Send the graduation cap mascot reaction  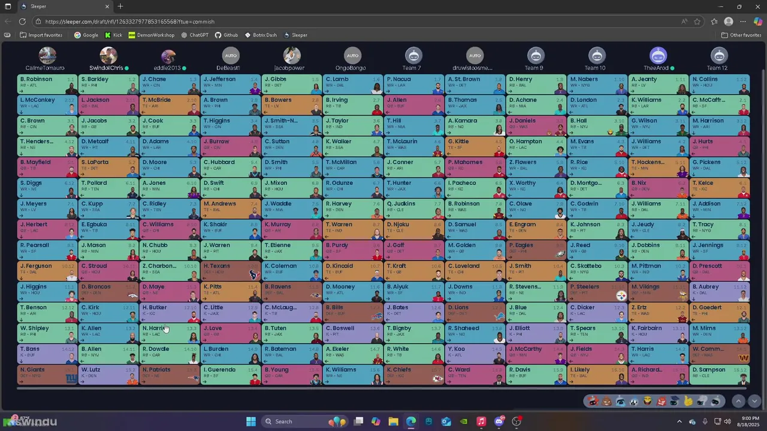(x=675, y=401)
